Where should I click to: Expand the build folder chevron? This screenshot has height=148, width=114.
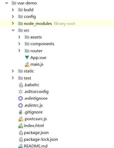tap(13, 10)
